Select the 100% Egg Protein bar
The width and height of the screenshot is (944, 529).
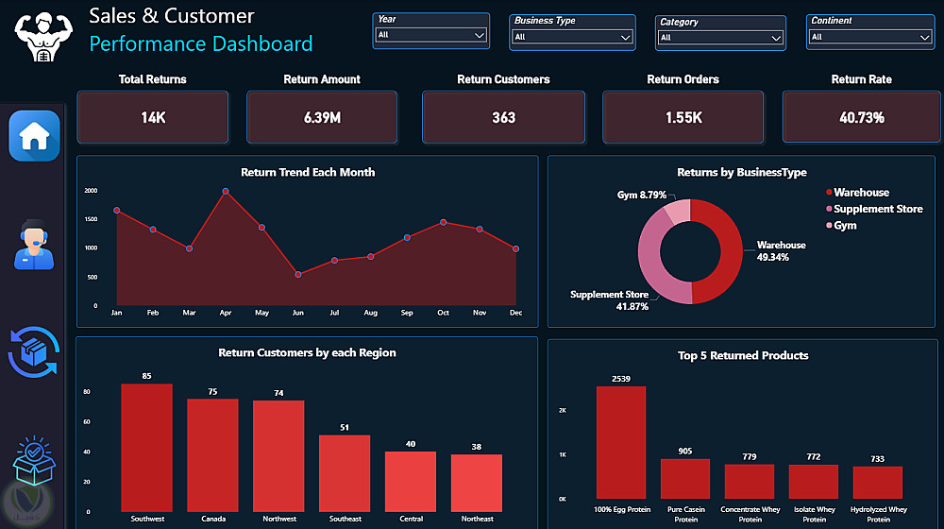(x=621, y=442)
